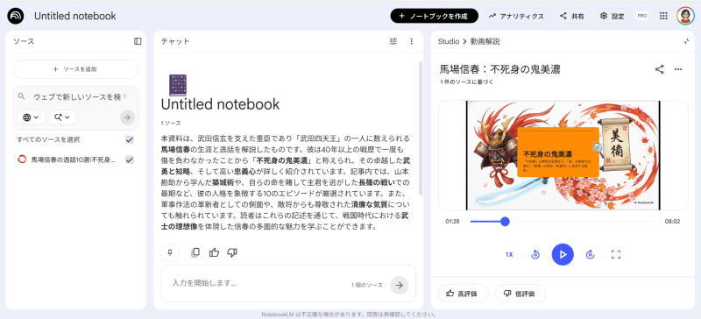Rate video with 低評価 button
701x319 pixels.
[520, 294]
